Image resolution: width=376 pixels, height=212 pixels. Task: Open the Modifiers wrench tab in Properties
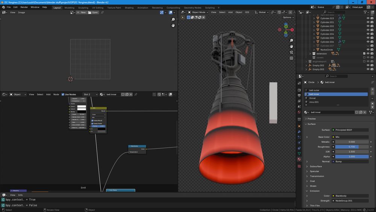point(299,132)
